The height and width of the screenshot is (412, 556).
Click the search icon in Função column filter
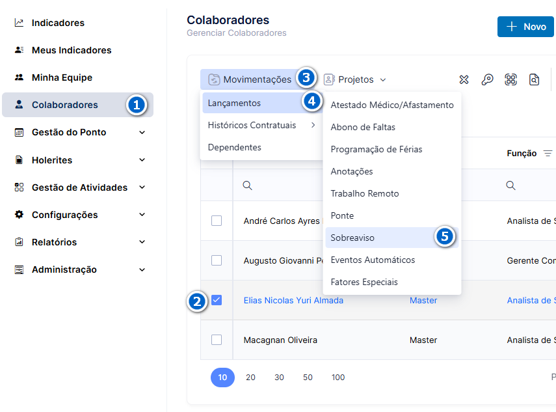tap(510, 185)
